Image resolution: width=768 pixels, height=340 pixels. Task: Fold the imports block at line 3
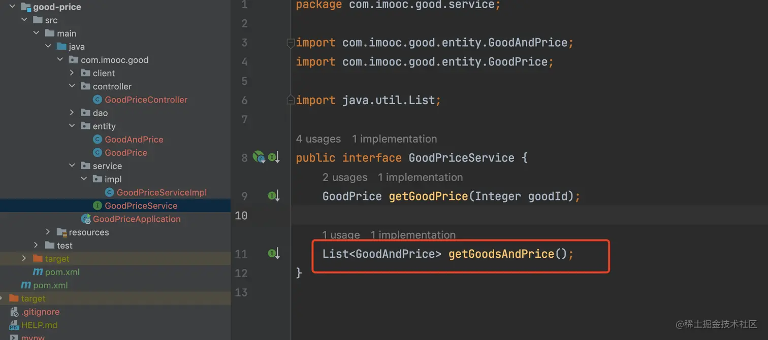(x=291, y=43)
